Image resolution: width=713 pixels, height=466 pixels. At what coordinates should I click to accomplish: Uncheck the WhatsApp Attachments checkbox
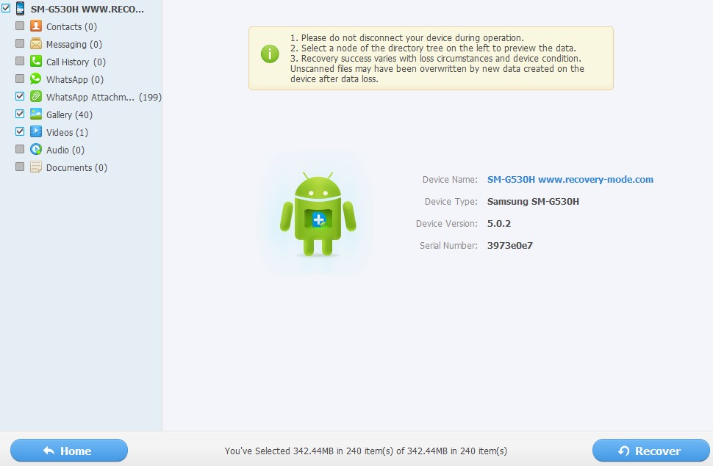pos(20,96)
